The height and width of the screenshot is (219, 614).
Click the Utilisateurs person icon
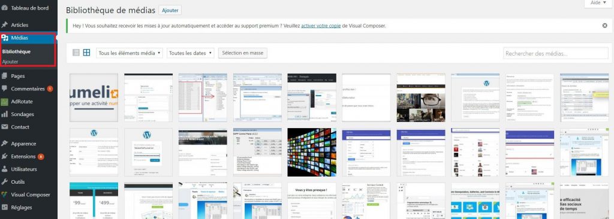[x=5, y=169]
